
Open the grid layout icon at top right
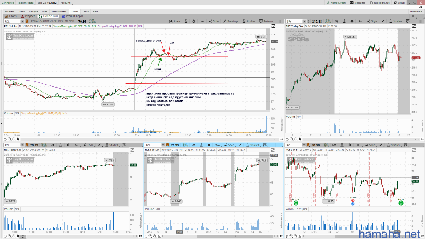413,16
